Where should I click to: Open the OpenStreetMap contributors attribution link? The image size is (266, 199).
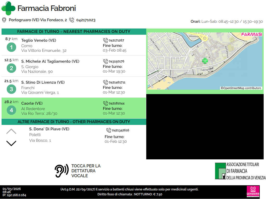[x=241, y=88]
